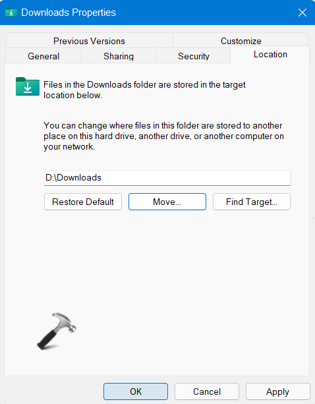Apply the location changes

tap(277, 391)
